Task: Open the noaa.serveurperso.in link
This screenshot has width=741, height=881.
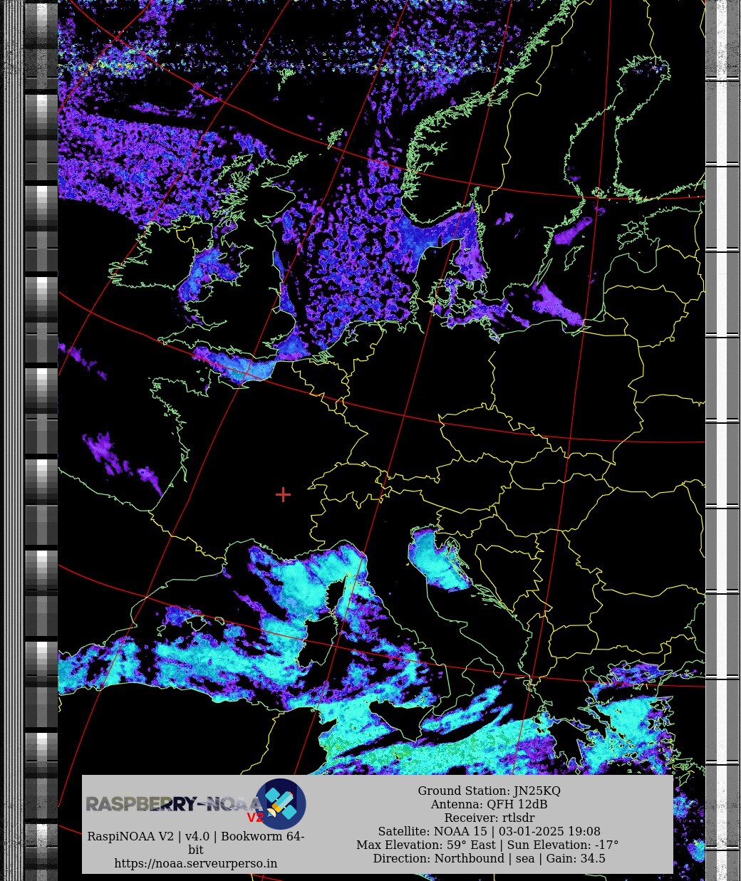Action: [x=196, y=863]
